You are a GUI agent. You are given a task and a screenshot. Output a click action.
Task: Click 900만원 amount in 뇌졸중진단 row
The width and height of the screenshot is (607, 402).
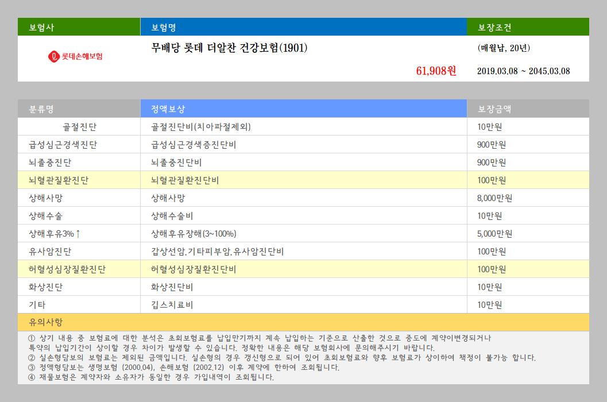[528, 163]
